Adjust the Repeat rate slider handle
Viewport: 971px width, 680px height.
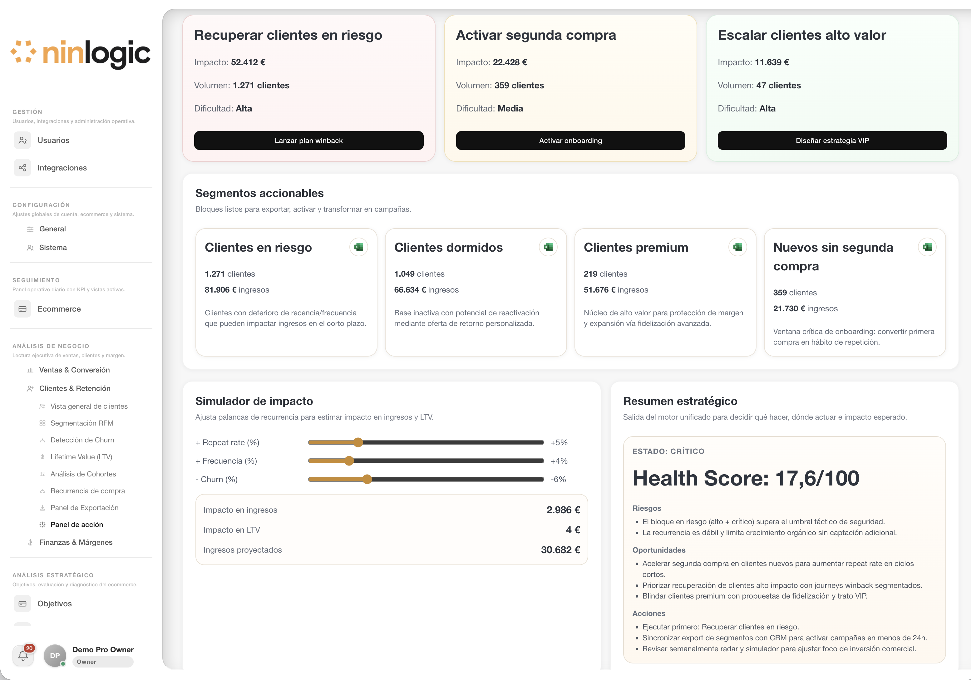pos(358,442)
